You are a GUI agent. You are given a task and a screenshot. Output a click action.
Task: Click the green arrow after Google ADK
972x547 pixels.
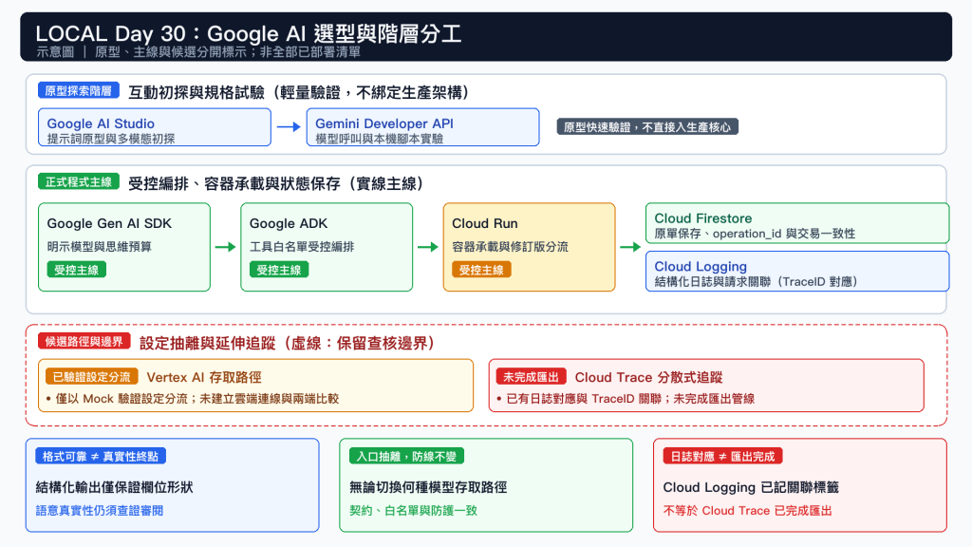click(428, 247)
